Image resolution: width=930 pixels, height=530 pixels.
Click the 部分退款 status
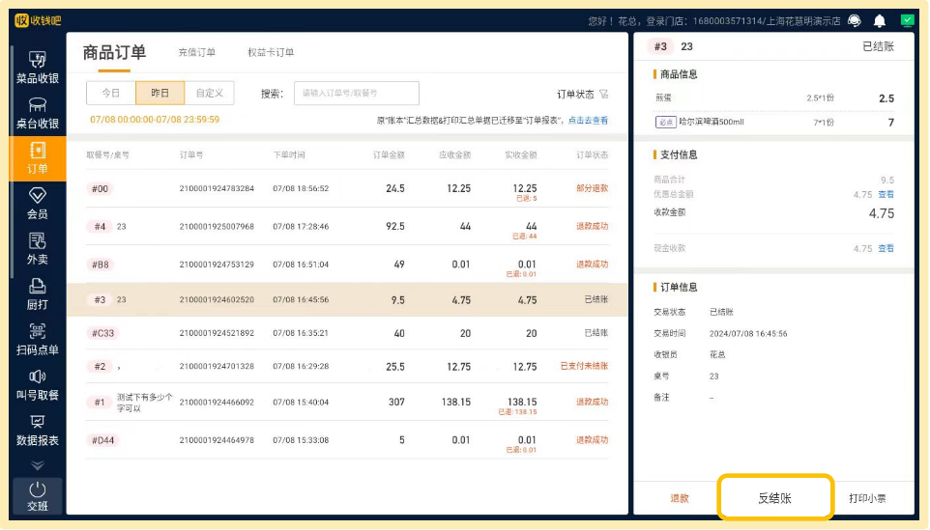592,188
